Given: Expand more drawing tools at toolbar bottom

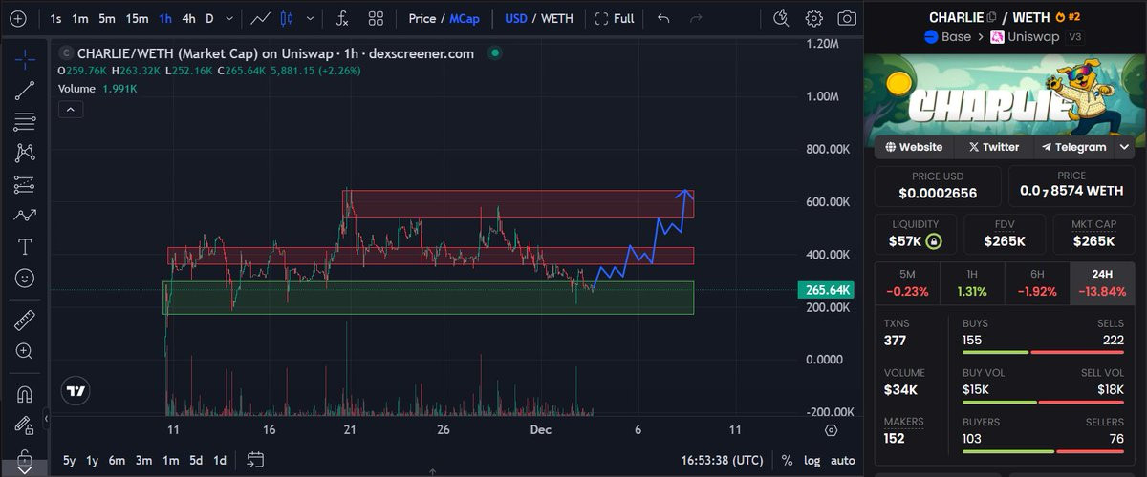Looking at the screenshot, I should (x=25, y=468).
